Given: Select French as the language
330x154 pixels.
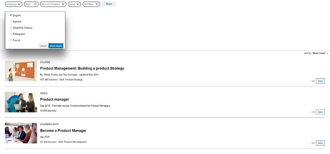Looking at the screenshot, I should point(11,40).
